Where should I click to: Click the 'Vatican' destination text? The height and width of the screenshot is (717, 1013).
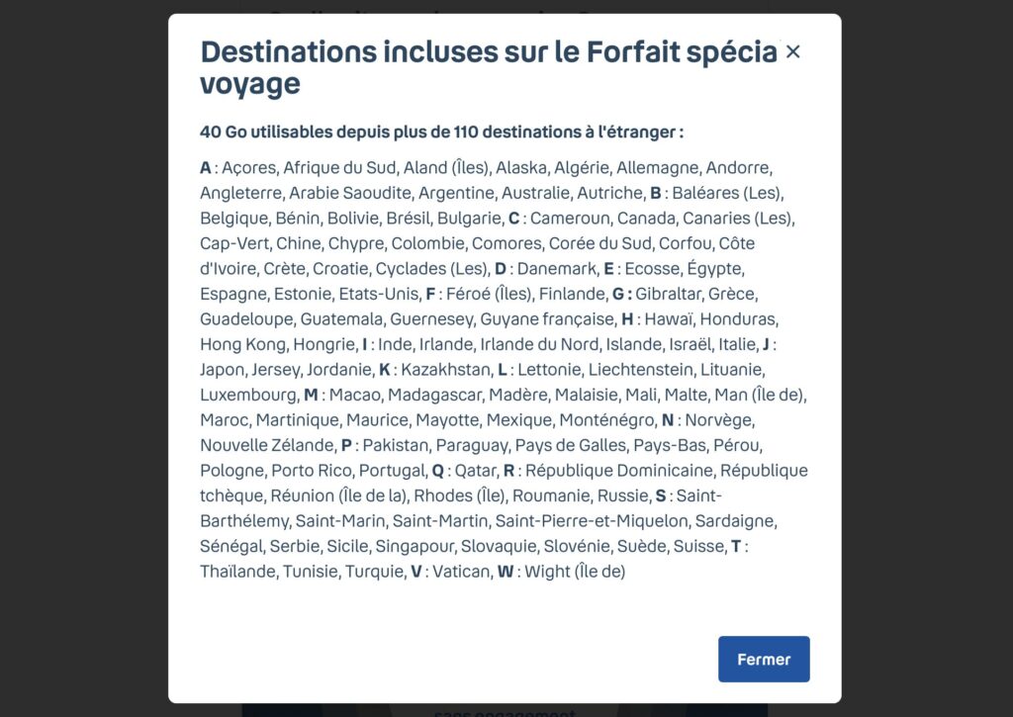tap(461, 572)
